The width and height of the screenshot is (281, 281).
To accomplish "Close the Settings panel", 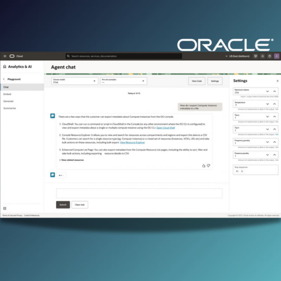I will pyautogui.click(x=277, y=81).
